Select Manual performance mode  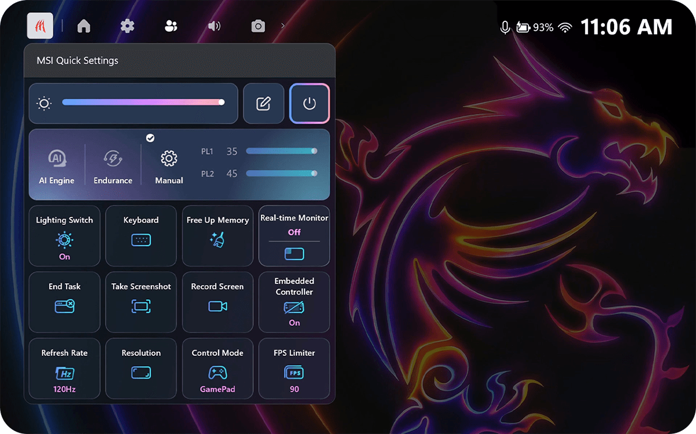pos(169,167)
